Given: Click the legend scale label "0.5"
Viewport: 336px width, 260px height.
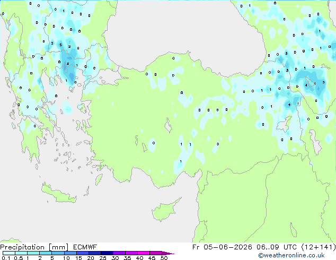Looking at the screenshot, I should pyautogui.click(x=18, y=258).
